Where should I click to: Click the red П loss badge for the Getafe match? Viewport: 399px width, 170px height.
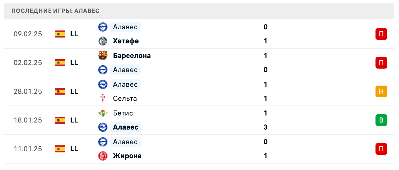(x=381, y=34)
